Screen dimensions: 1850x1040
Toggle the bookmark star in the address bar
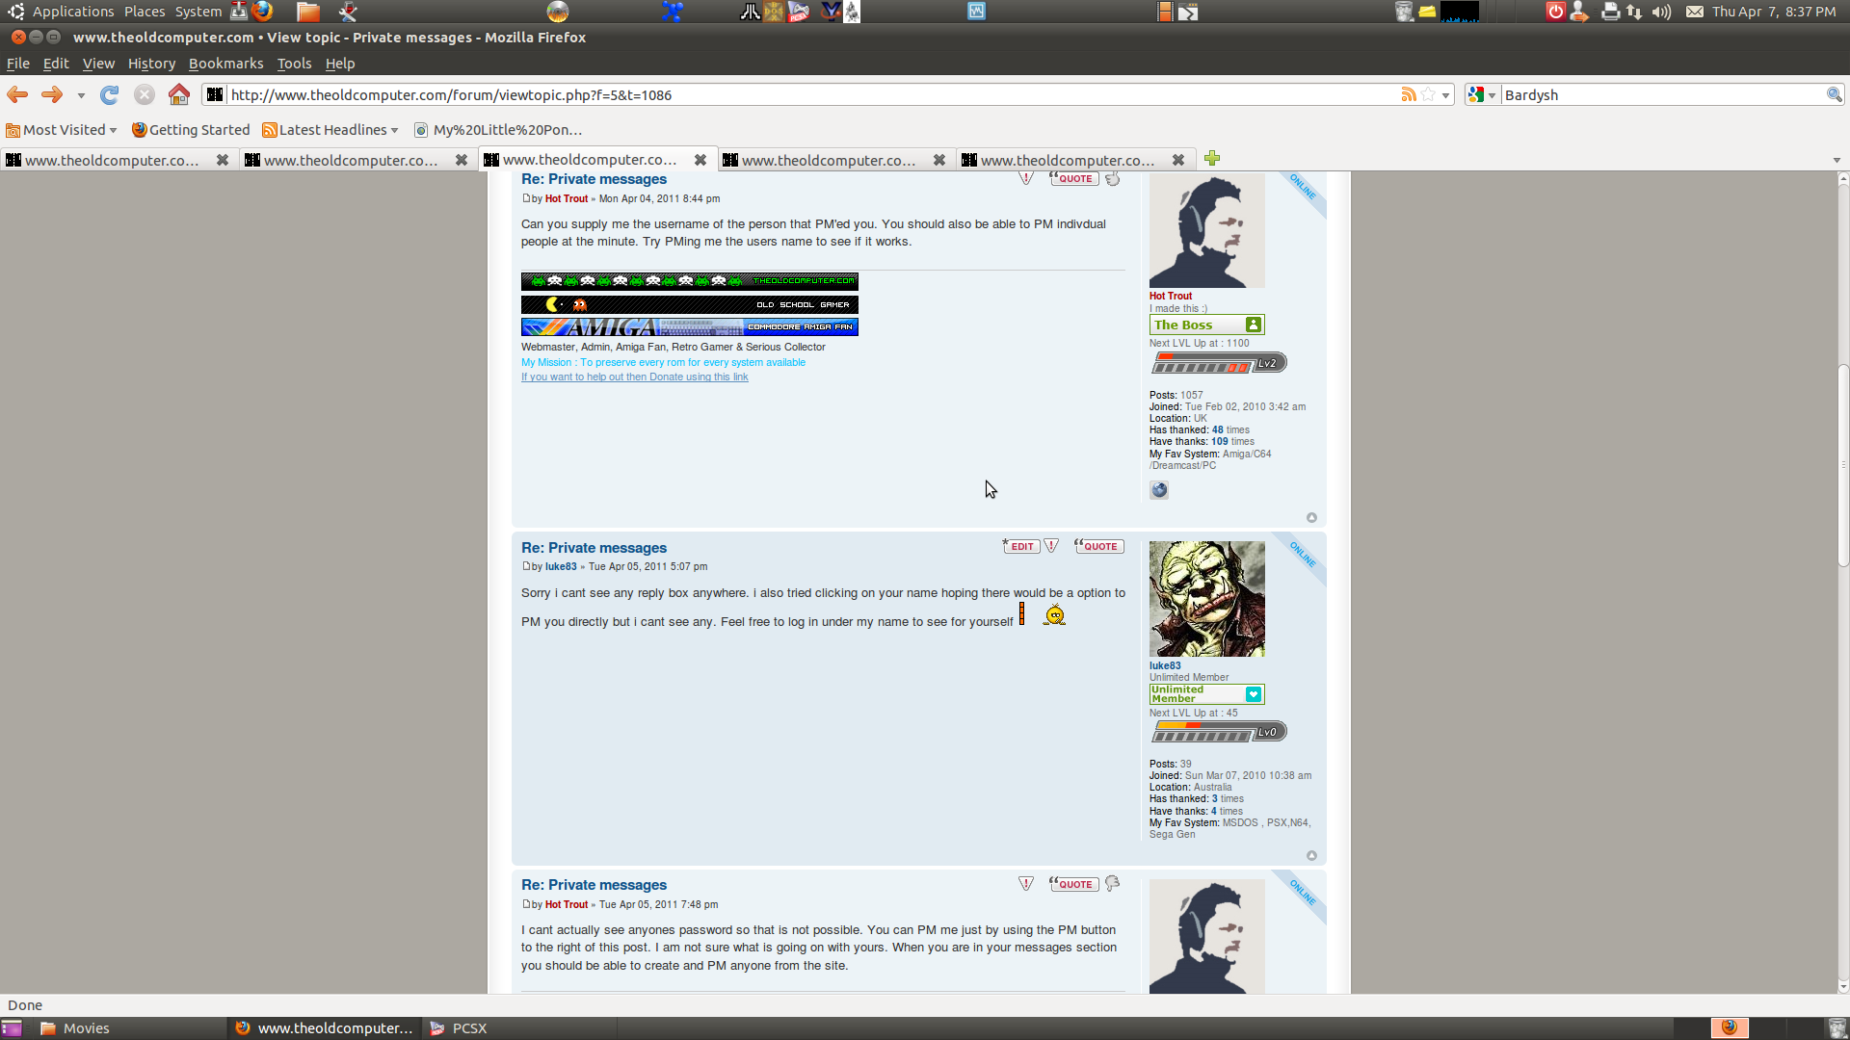tap(1428, 94)
